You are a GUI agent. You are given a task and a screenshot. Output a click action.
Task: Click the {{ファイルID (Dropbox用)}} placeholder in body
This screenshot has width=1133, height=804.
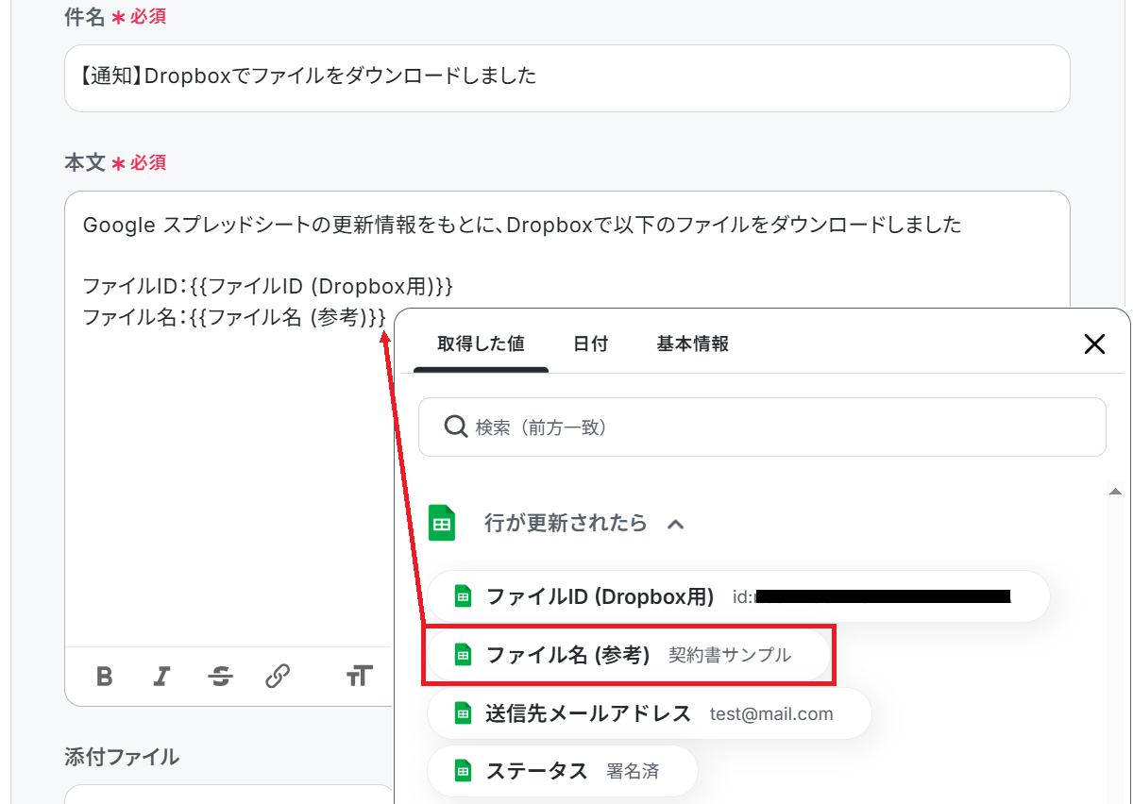pyautogui.click(x=323, y=285)
